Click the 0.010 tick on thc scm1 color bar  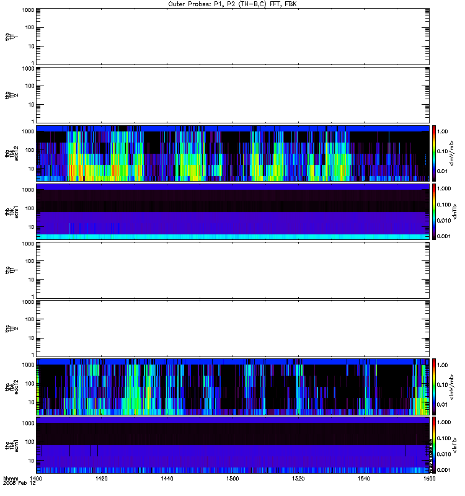[444, 454]
